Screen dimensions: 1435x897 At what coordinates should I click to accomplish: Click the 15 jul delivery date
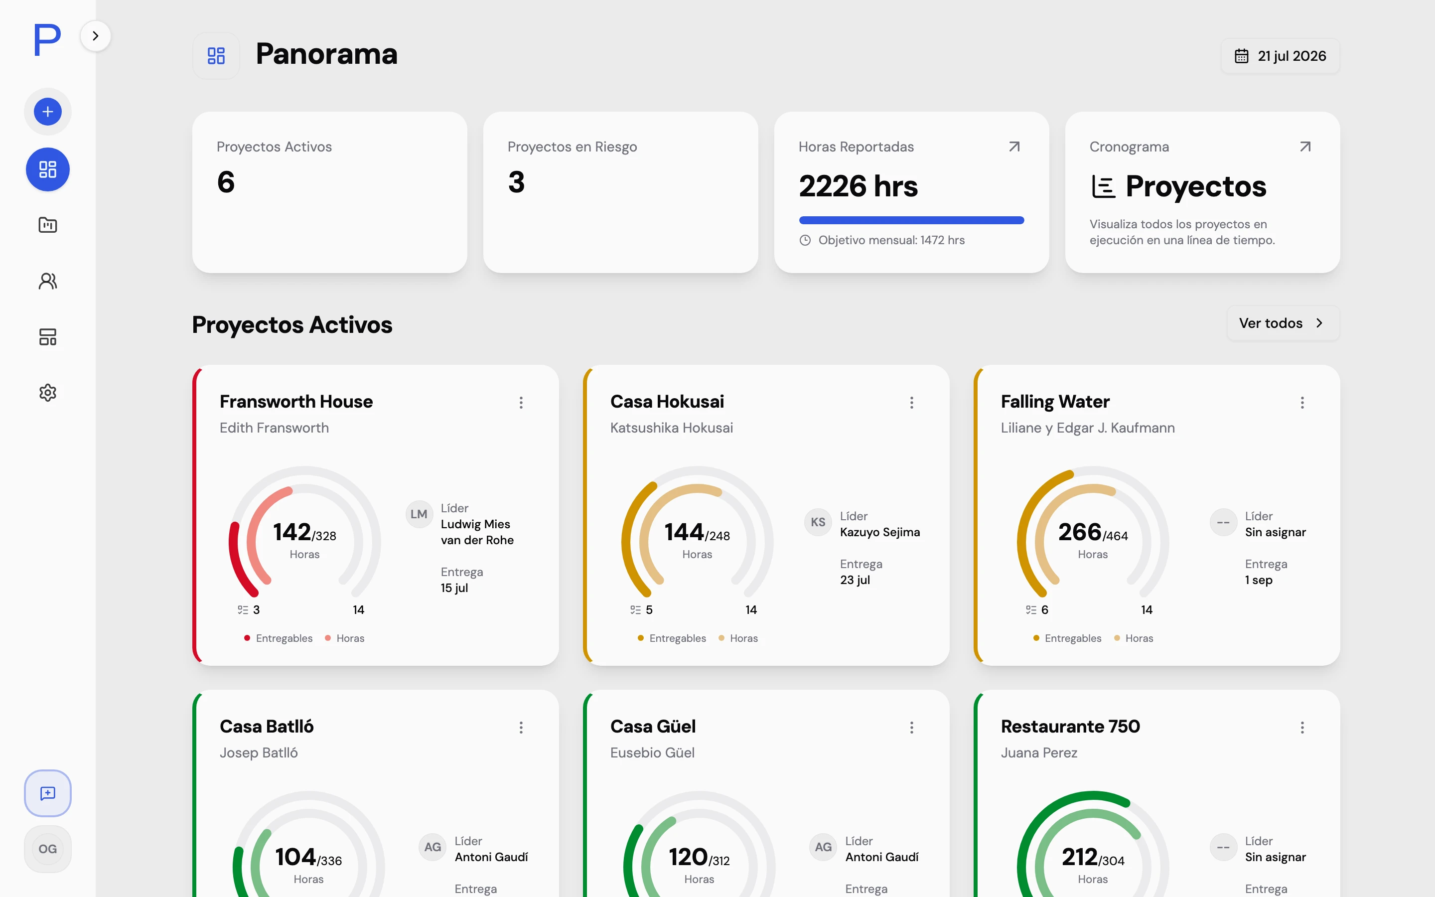(455, 588)
